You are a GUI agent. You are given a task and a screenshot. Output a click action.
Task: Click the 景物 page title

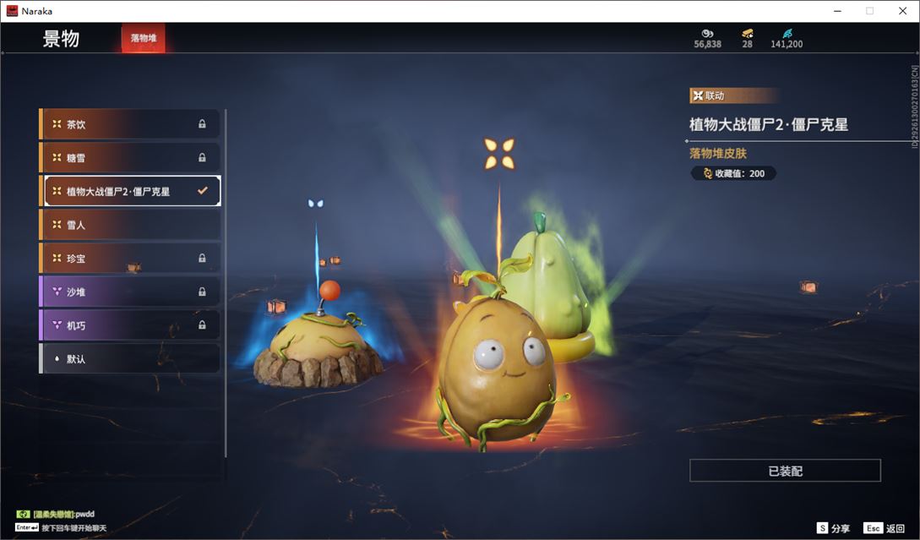[61, 39]
